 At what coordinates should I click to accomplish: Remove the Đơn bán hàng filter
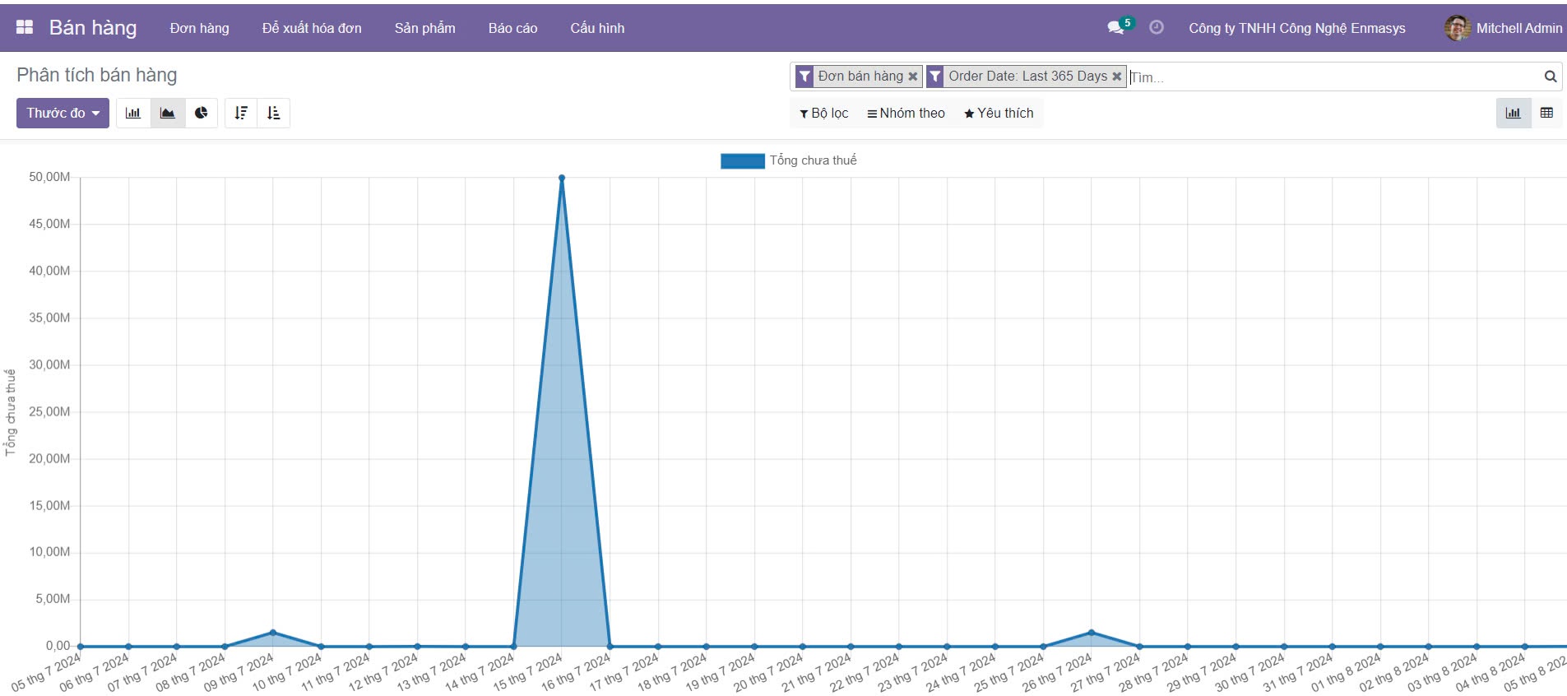coord(912,77)
